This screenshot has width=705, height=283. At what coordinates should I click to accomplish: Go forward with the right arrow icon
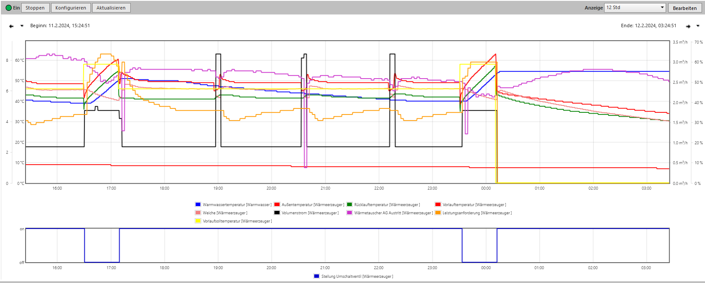[x=688, y=26]
